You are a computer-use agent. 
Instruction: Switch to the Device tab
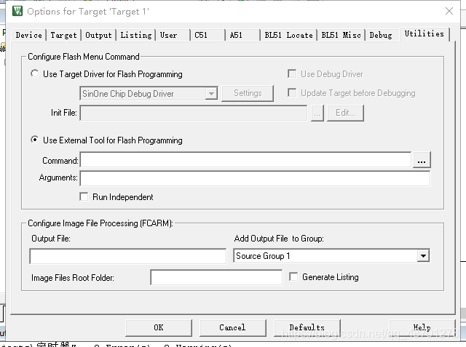coord(29,35)
